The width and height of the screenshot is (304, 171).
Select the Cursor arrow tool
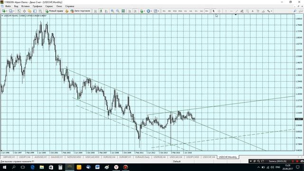pyautogui.click(x=213, y=11)
